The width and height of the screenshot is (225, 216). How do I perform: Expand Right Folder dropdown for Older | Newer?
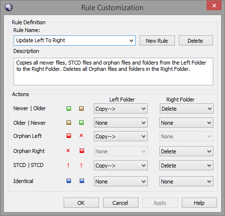[186, 123]
